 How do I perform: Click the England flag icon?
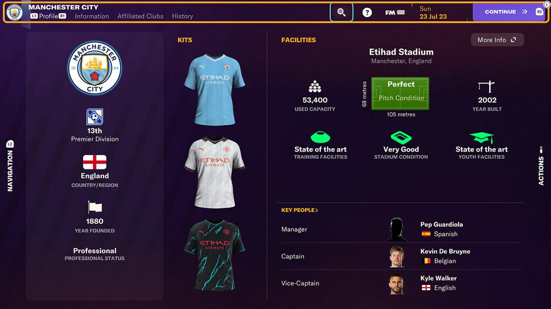tap(95, 162)
